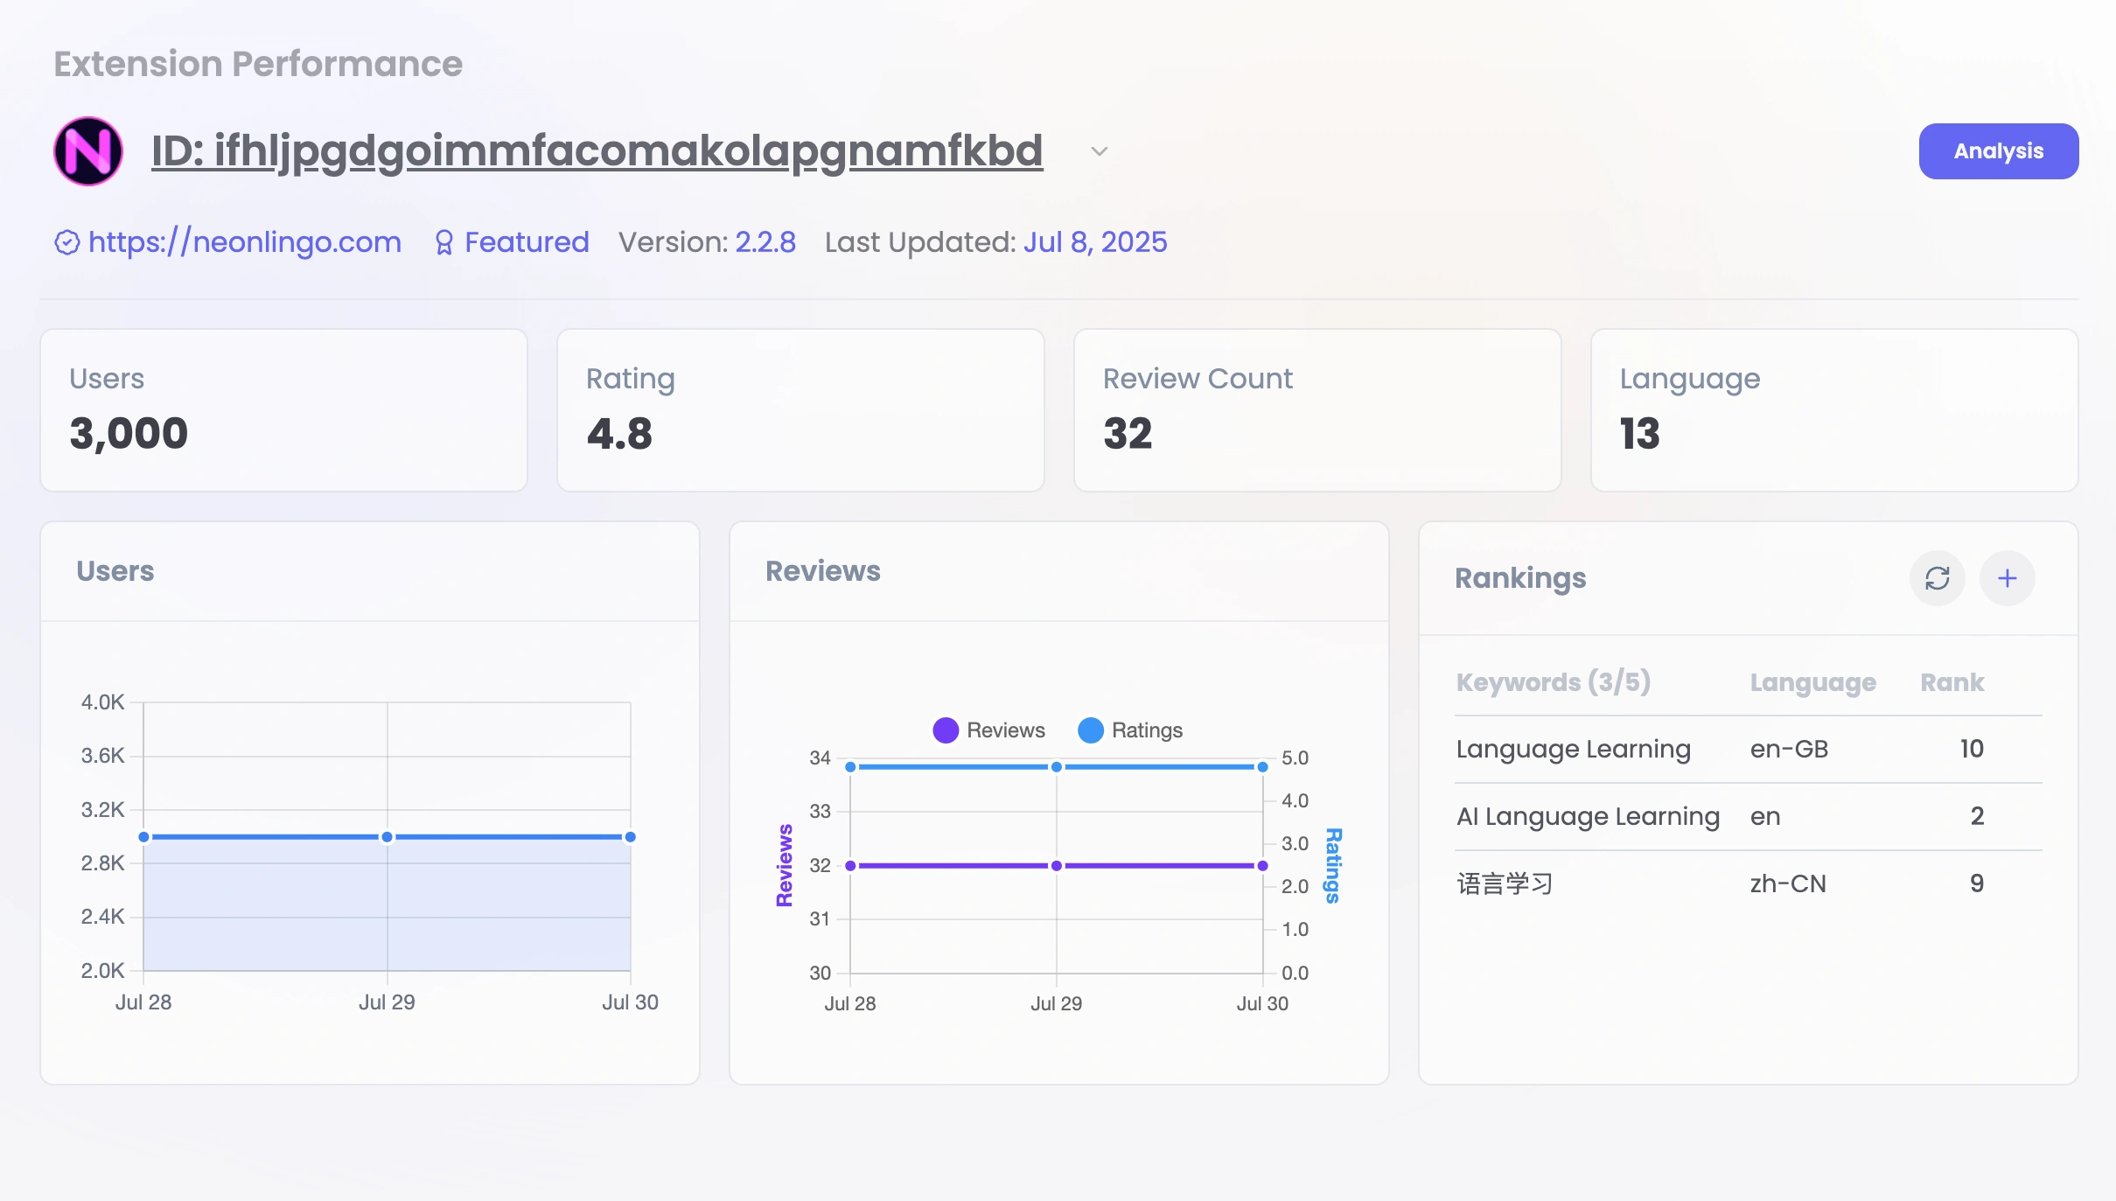Image resolution: width=2116 pixels, height=1201 pixels.
Task: Click Jul 29 purple Reviews data point
Action: point(1056,866)
